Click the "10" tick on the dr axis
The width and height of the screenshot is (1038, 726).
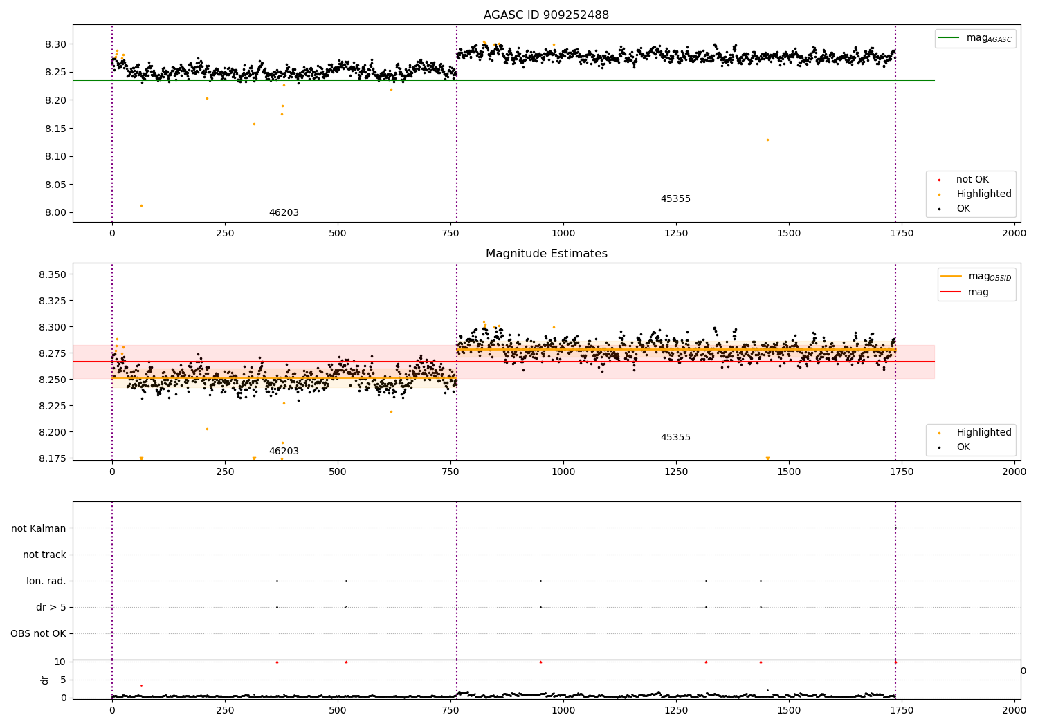[60, 662]
